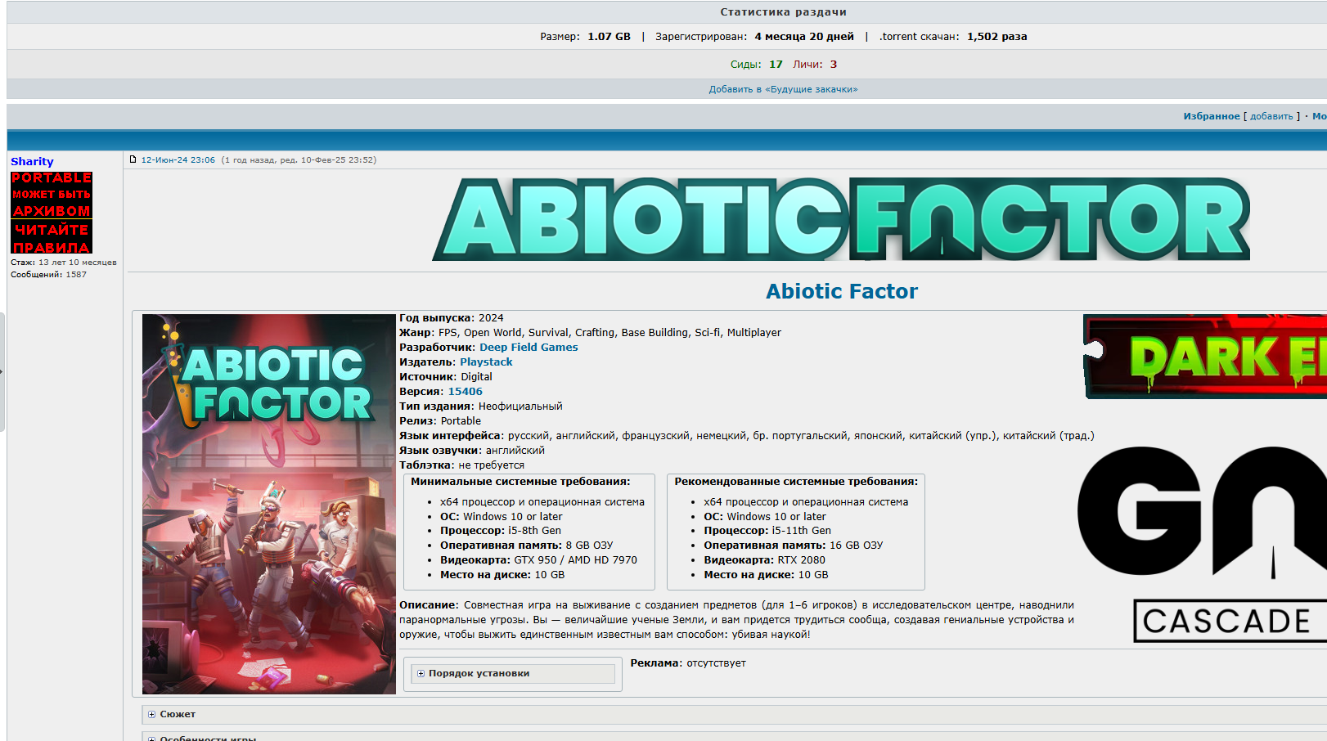Viewport: 1327px width, 741px height.
Task: Click the GATE Cascade logo image
Action: coord(1202,544)
